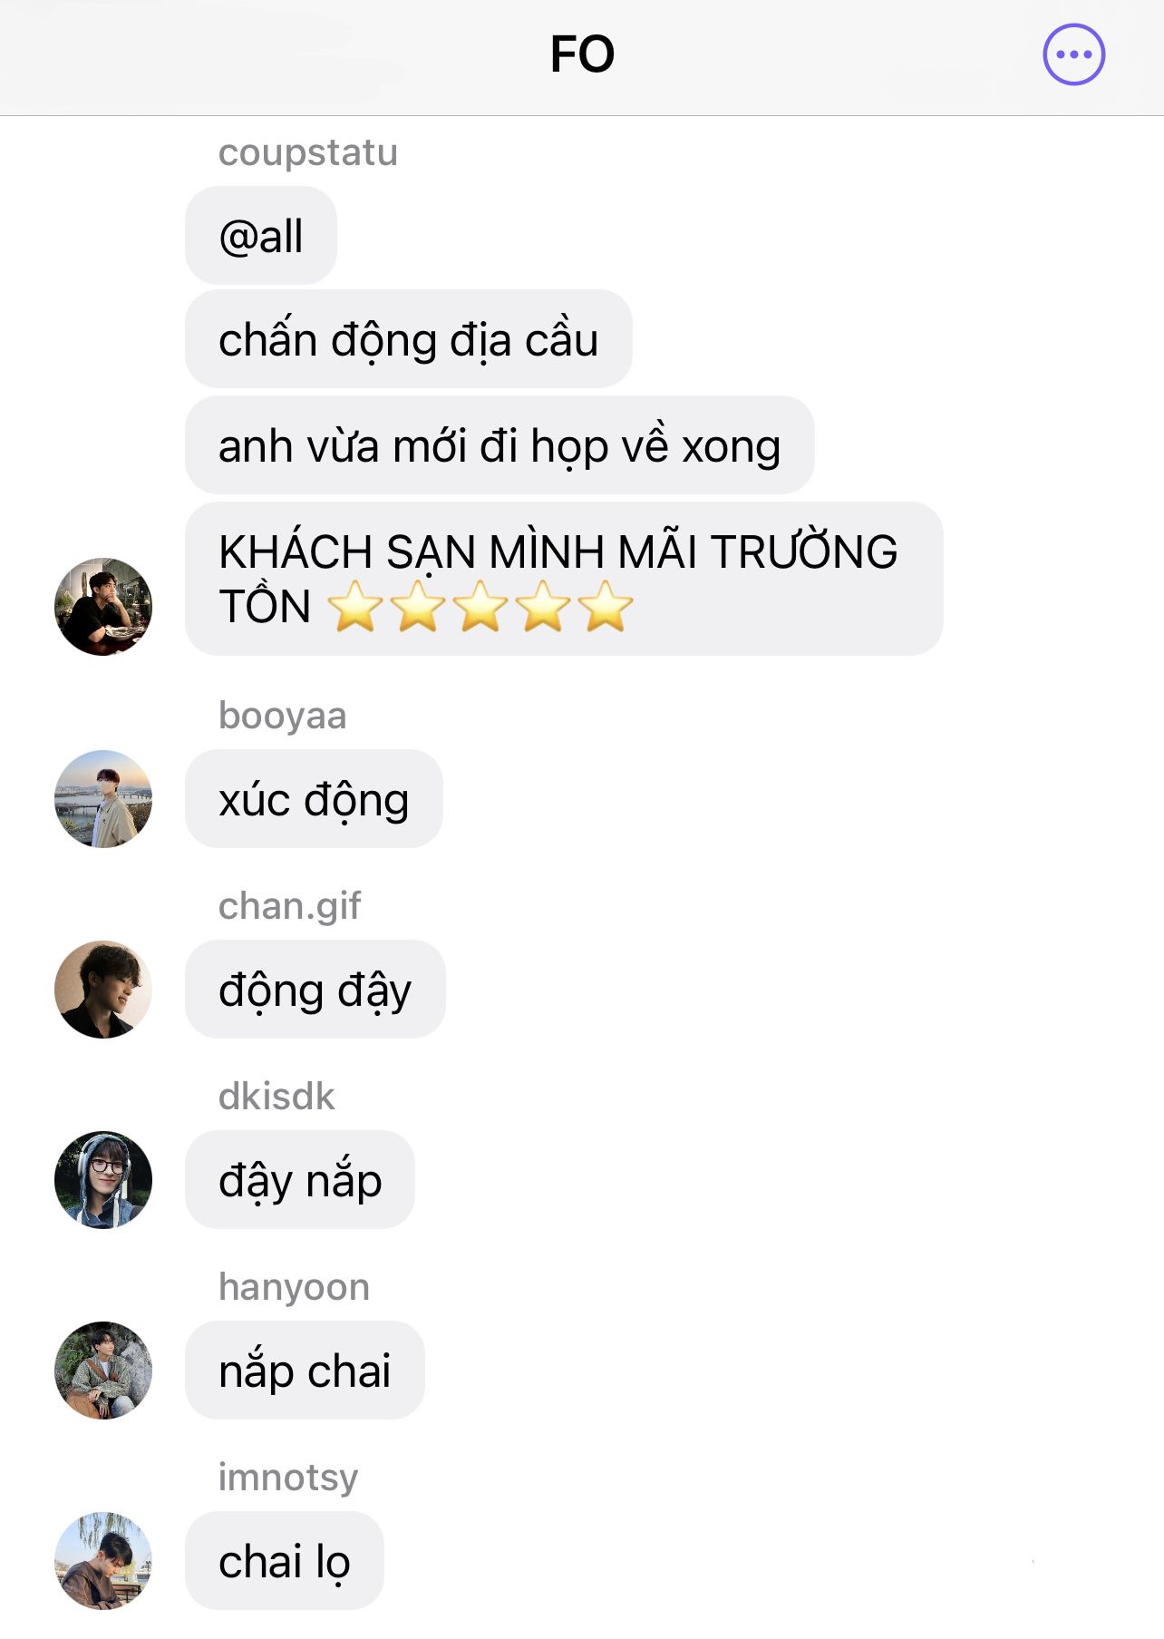This screenshot has width=1164, height=1639.
Task: Open the FO chat title
Action: [x=582, y=54]
